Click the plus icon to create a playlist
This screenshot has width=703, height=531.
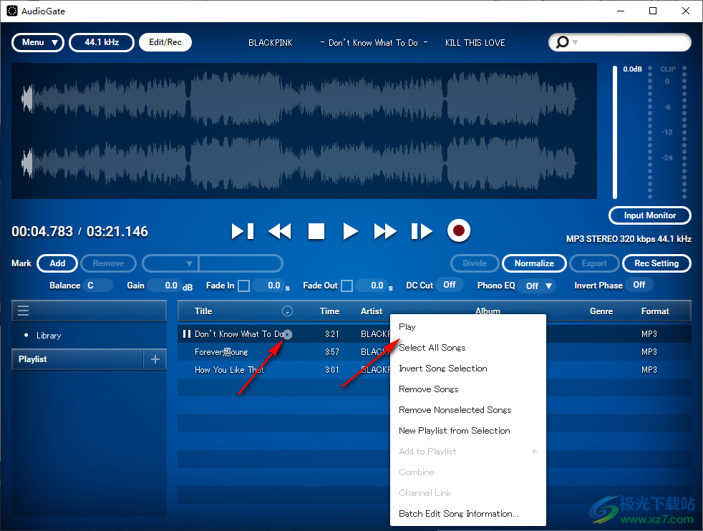(x=155, y=359)
